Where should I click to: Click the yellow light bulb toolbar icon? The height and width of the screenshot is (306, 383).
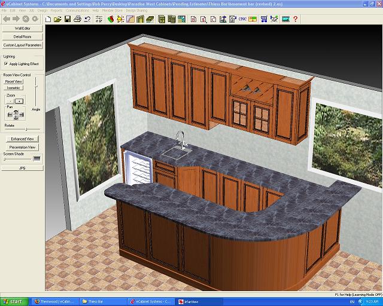(120, 19)
